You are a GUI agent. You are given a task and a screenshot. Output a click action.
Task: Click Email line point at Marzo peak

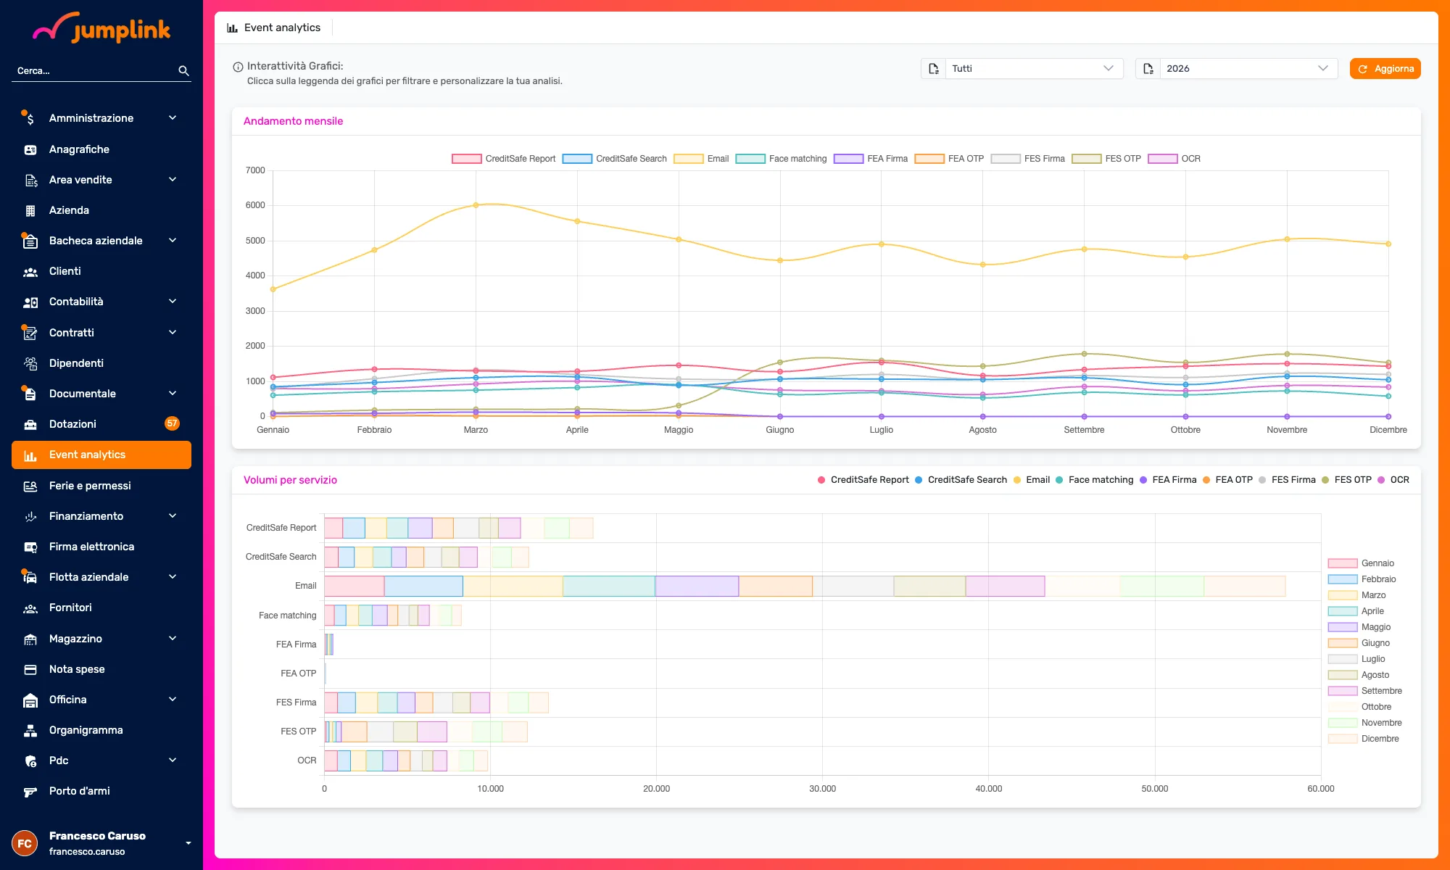476,205
